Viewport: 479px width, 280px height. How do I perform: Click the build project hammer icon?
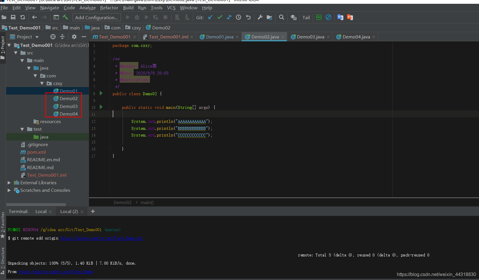tap(66, 17)
